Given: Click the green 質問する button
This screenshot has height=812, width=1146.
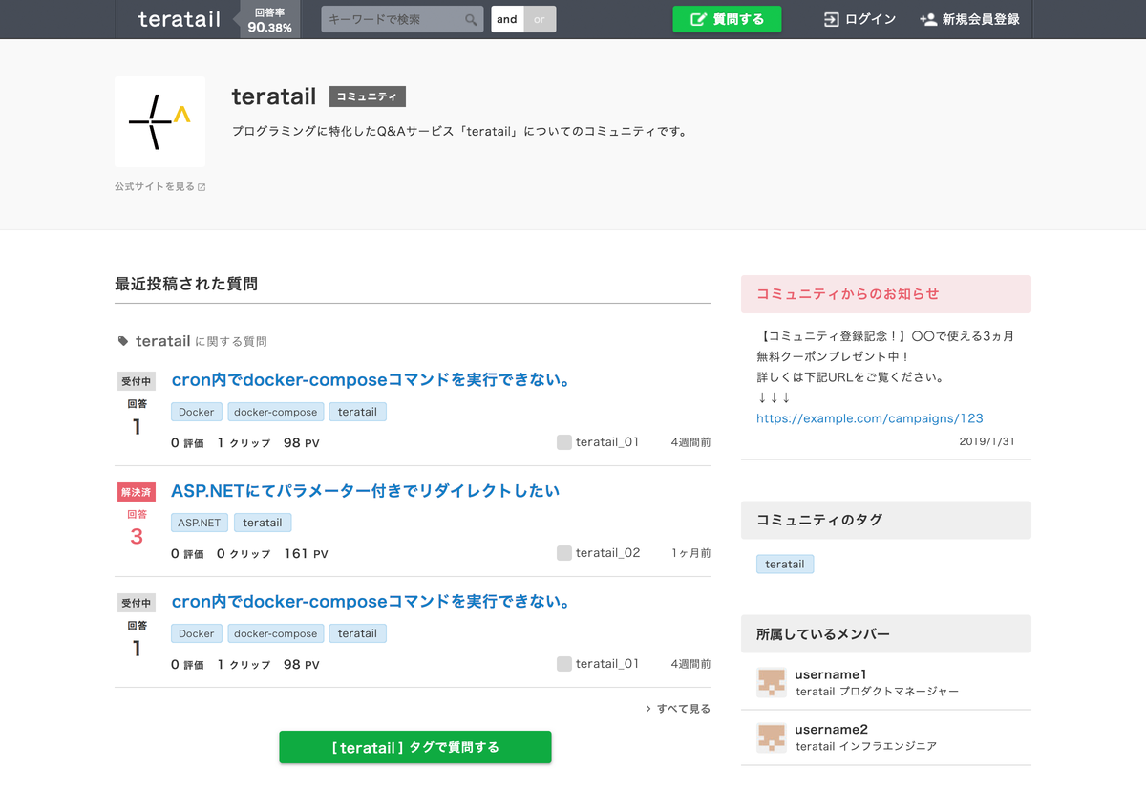Looking at the screenshot, I should click(727, 19).
